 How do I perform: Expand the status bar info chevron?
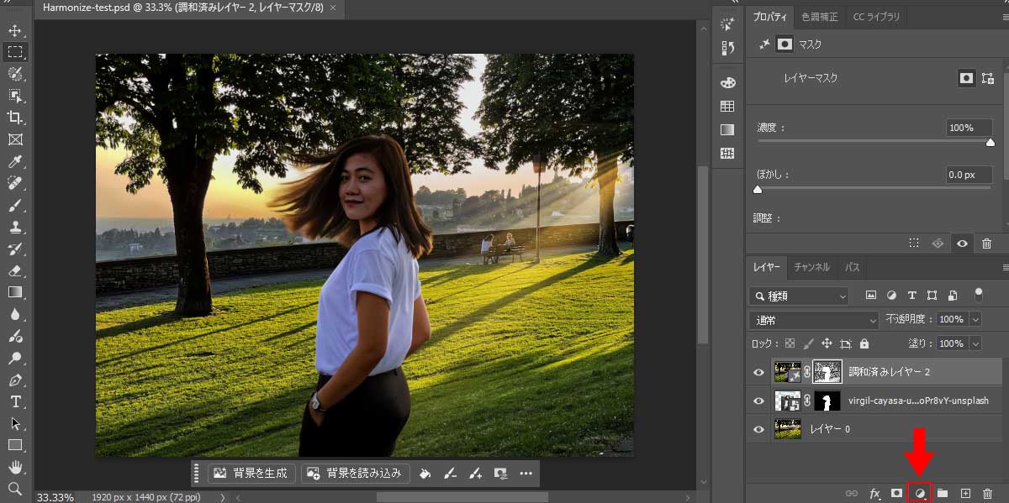pos(223,497)
